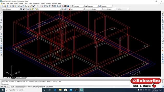Click the Match Properties toolbar icon

[28, 6]
